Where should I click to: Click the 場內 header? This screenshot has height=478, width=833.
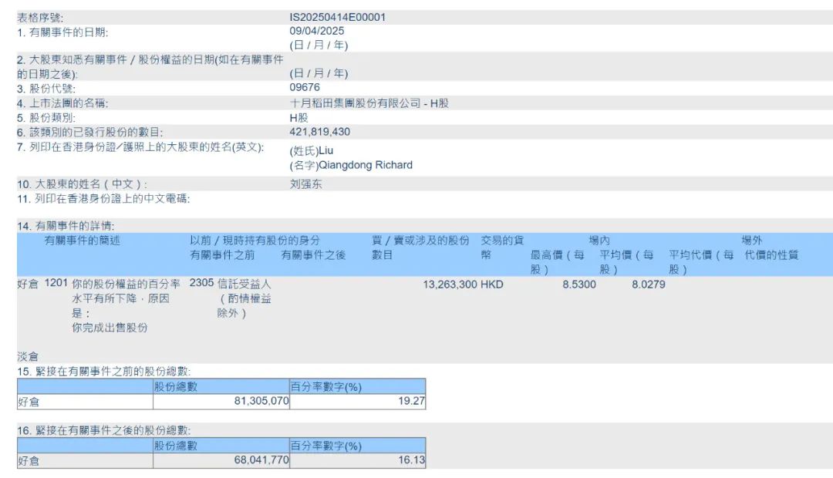tap(599, 241)
